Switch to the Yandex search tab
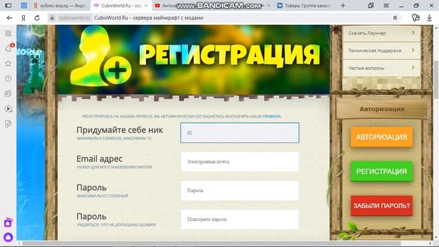 60,5
